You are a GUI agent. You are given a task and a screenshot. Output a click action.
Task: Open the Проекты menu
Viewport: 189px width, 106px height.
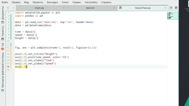click(x=38, y=2)
